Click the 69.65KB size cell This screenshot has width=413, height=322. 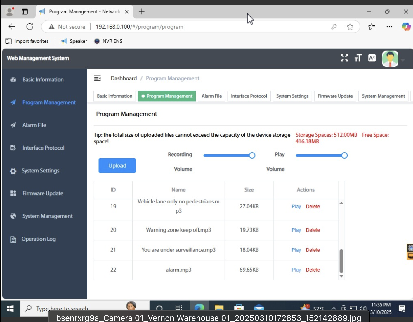[249, 270]
